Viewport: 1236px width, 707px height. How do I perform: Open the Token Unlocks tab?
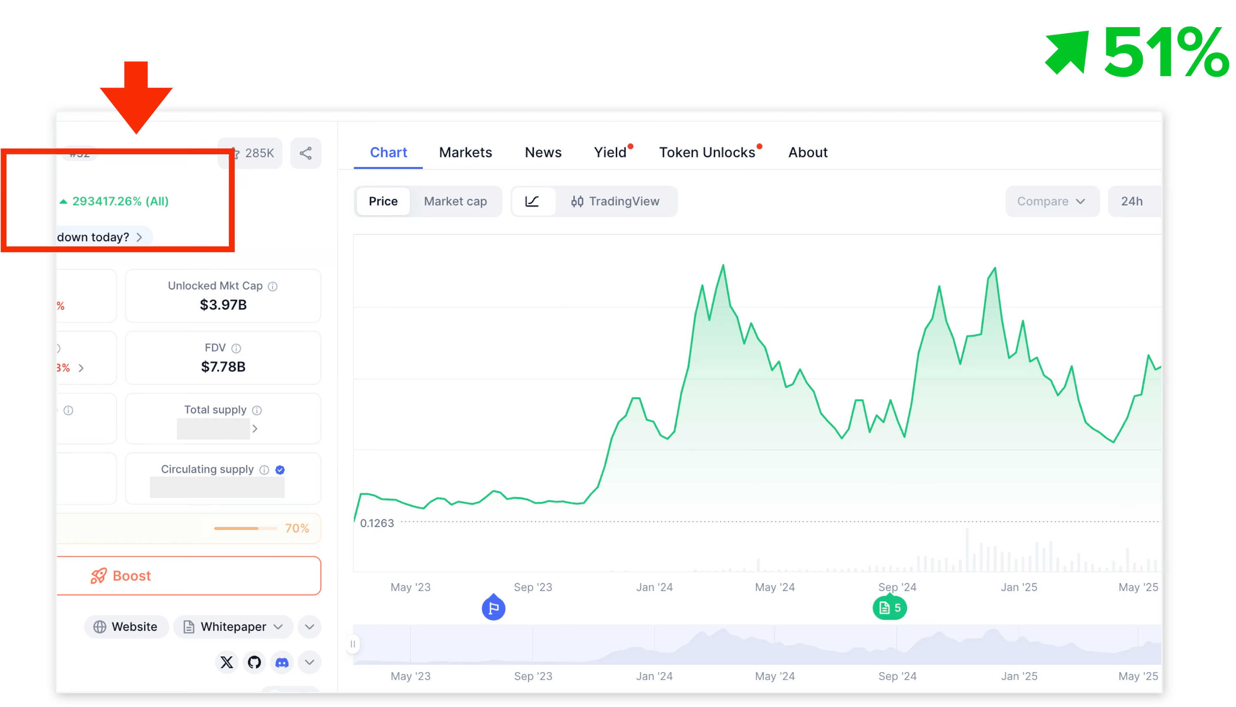707,152
